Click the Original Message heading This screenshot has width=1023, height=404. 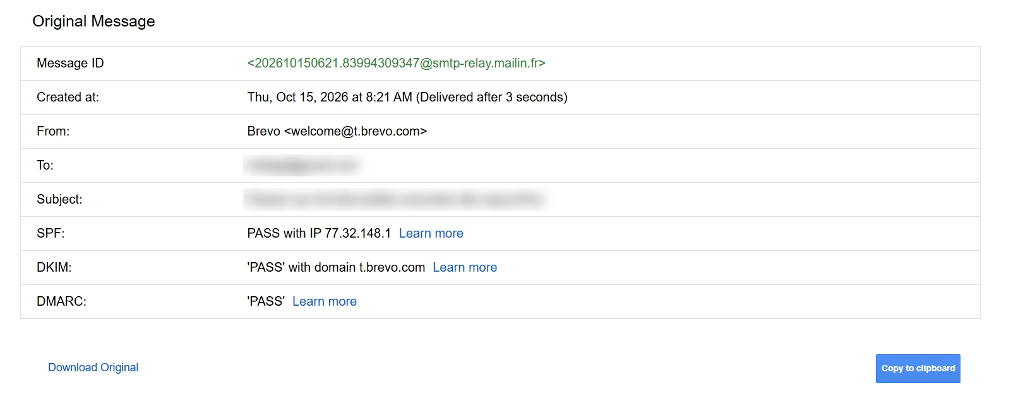tap(93, 21)
